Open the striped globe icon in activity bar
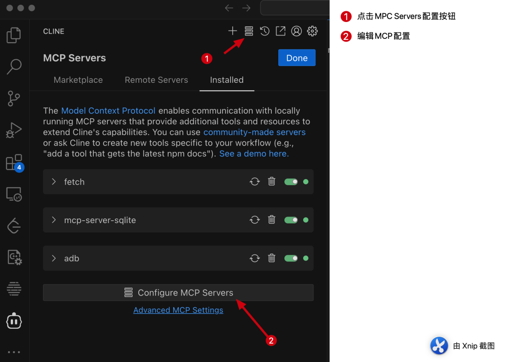This screenshot has height=362, width=506. click(x=14, y=289)
